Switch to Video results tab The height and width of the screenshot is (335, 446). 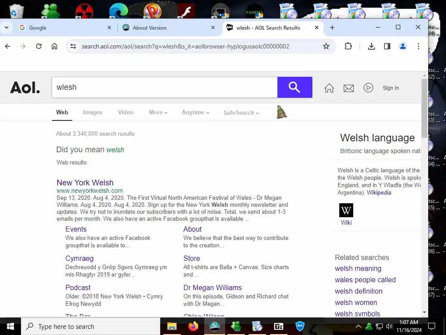125,112
